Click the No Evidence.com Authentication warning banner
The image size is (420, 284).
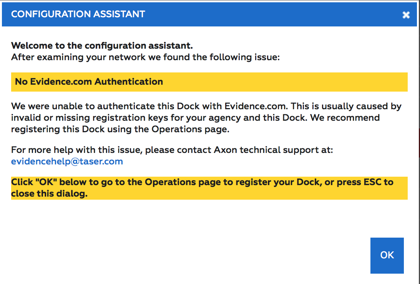pyautogui.click(x=210, y=82)
